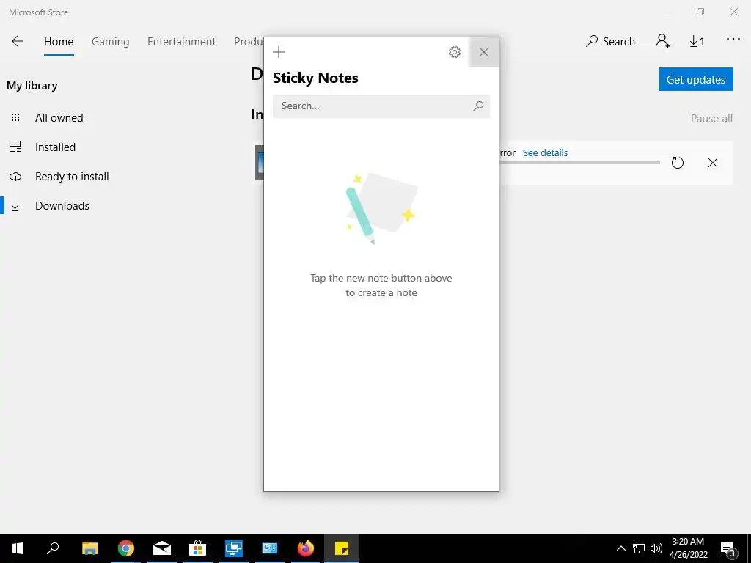This screenshot has width=751, height=563.
Task: Switch to Microsoft Store taskbar icon
Action: pos(198,548)
